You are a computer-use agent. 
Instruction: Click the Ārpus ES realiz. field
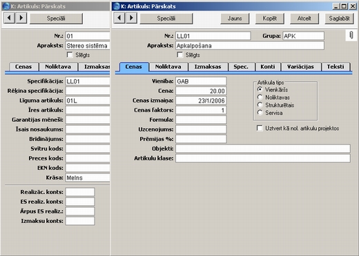point(80,211)
